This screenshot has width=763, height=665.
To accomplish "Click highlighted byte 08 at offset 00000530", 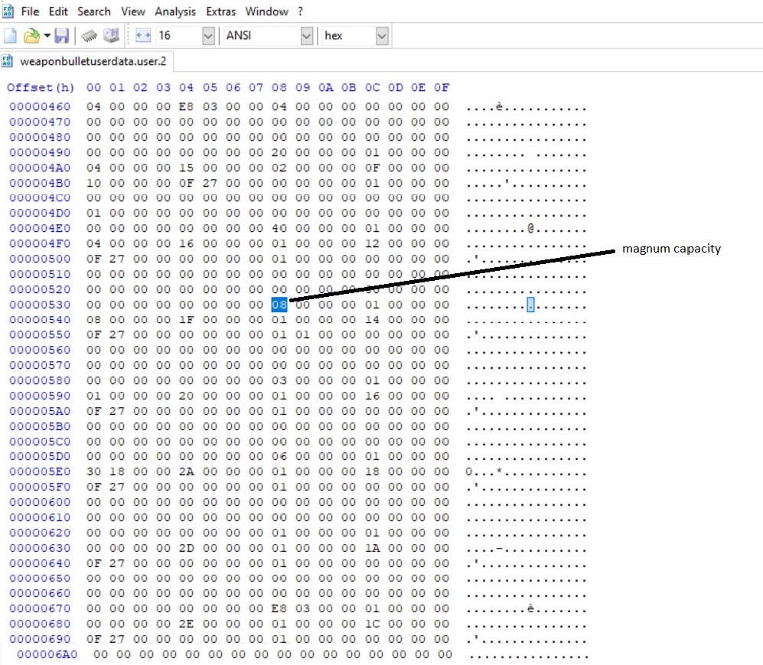I will click(279, 305).
